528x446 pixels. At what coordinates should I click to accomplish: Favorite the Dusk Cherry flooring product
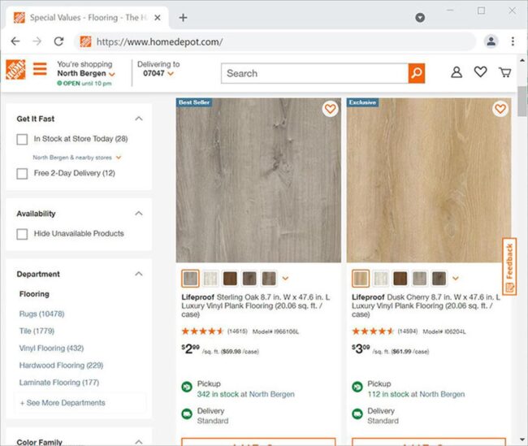coord(500,109)
